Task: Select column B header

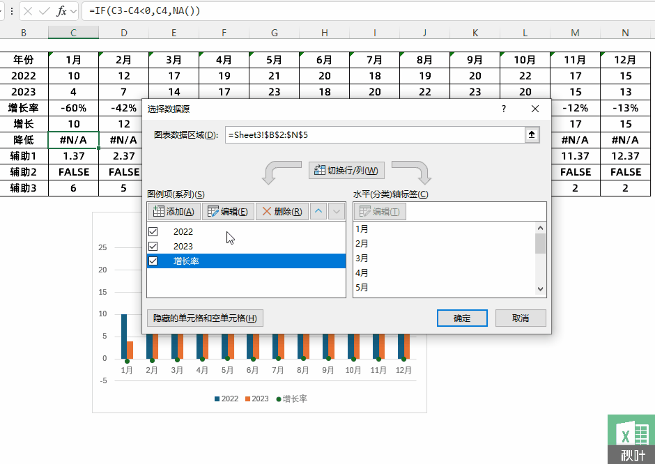Action: pos(24,33)
